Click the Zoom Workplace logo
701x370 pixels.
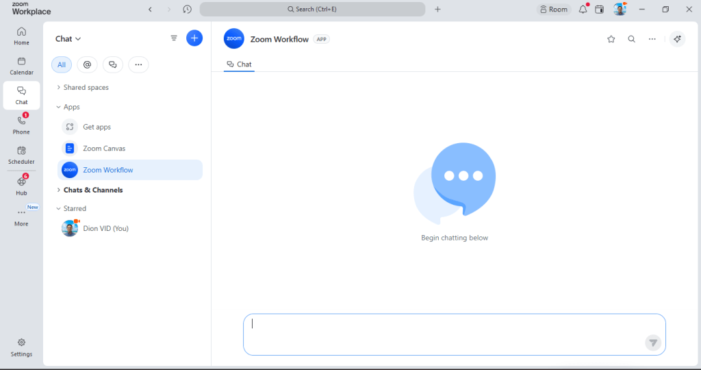coord(31,8)
